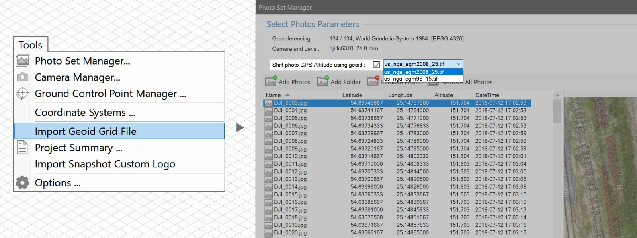Select Import Snapshot Custom Logo entry
Screen dimensions: 637x238
119,164
